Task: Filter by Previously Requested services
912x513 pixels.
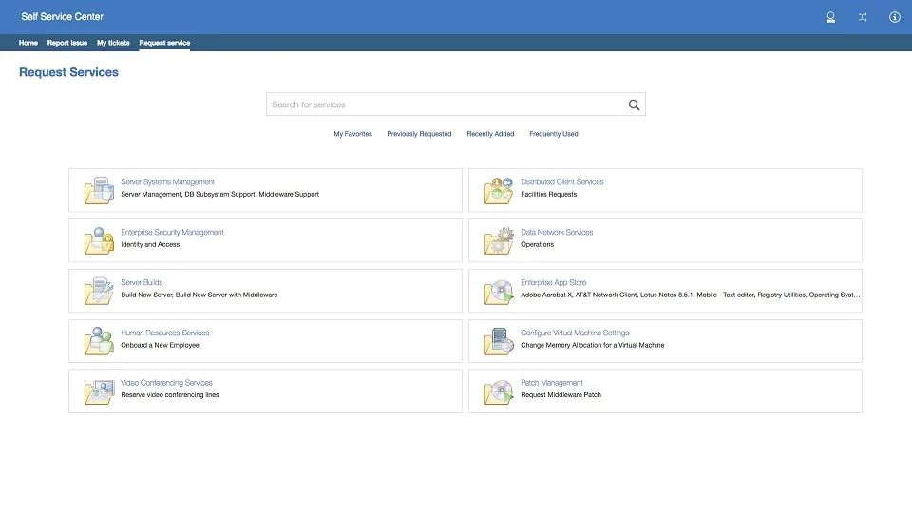Action: point(419,134)
